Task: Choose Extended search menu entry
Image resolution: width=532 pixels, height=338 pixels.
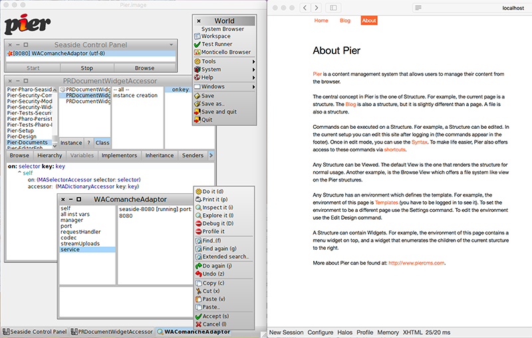Action: (x=224, y=257)
